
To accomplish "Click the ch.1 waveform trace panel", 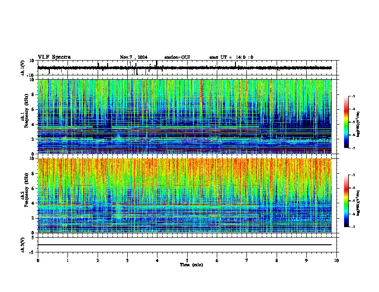I will (187, 68).
